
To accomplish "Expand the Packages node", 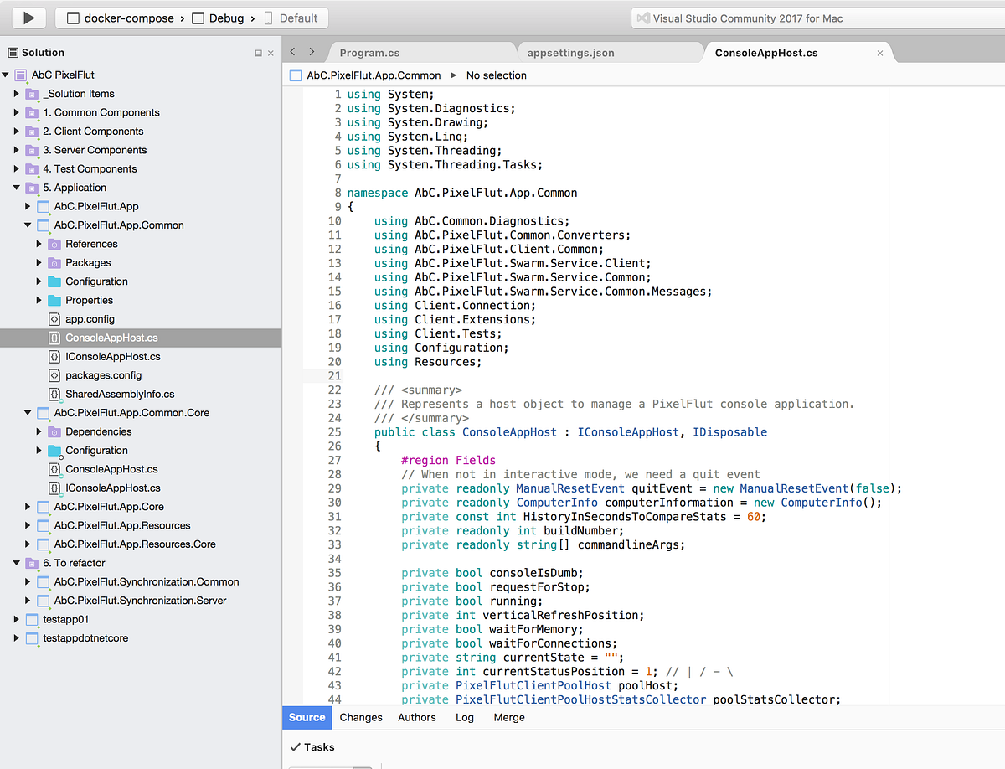I will [39, 262].
